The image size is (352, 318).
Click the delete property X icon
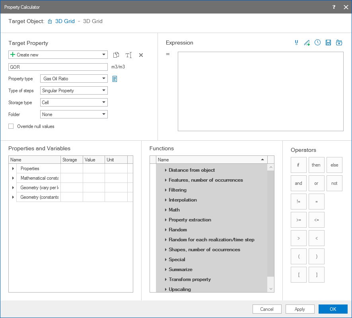[141, 55]
